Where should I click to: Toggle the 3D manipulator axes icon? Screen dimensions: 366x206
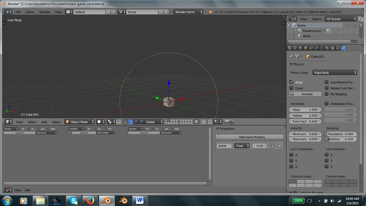pyautogui.click(x=125, y=122)
